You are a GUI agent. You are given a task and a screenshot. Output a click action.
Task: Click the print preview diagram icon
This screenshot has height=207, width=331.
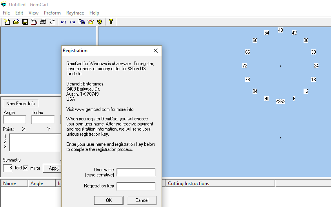point(52,22)
